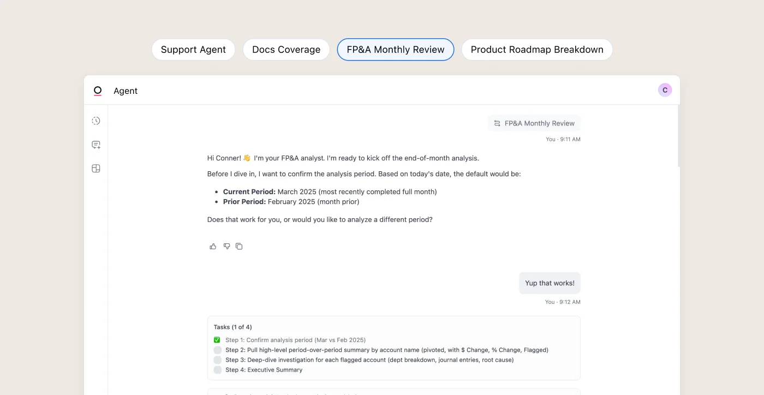Click the app logo icon beside Agent
Image resolution: width=764 pixels, height=395 pixels.
pyautogui.click(x=98, y=91)
